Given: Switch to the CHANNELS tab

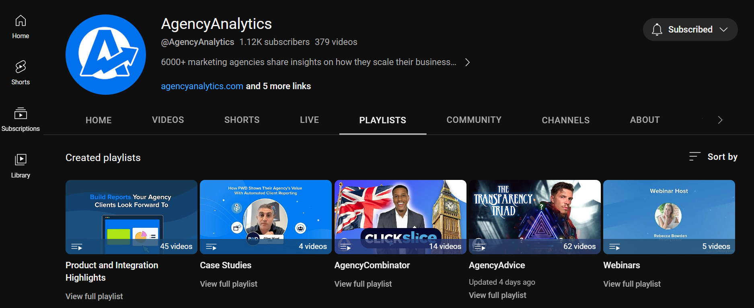Looking at the screenshot, I should click(x=566, y=120).
